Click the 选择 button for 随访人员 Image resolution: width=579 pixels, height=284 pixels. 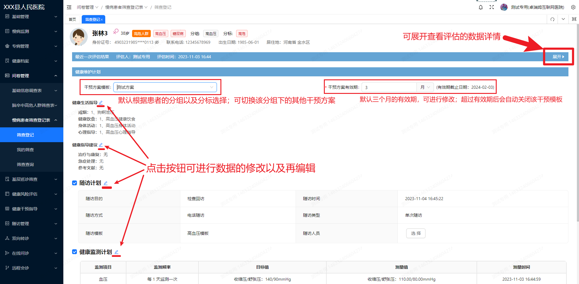click(416, 233)
